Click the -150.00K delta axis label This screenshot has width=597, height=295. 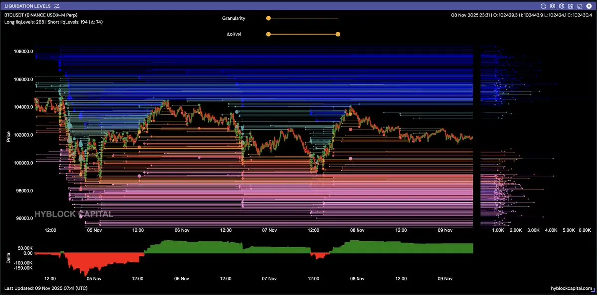coord(24,268)
